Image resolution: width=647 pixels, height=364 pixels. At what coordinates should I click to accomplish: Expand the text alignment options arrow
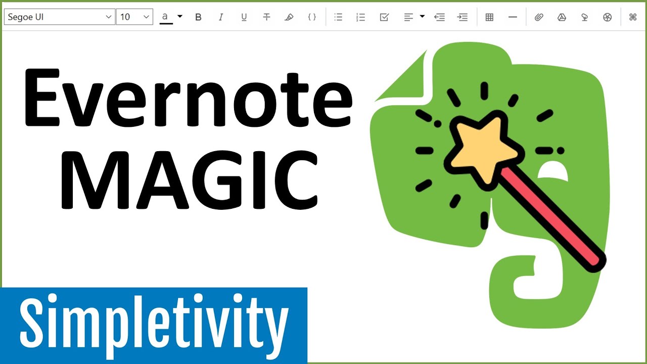(423, 16)
